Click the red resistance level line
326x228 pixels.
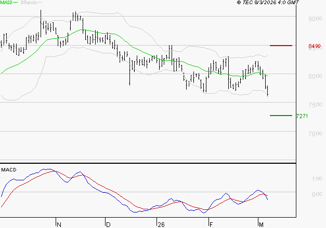[x=281, y=46]
